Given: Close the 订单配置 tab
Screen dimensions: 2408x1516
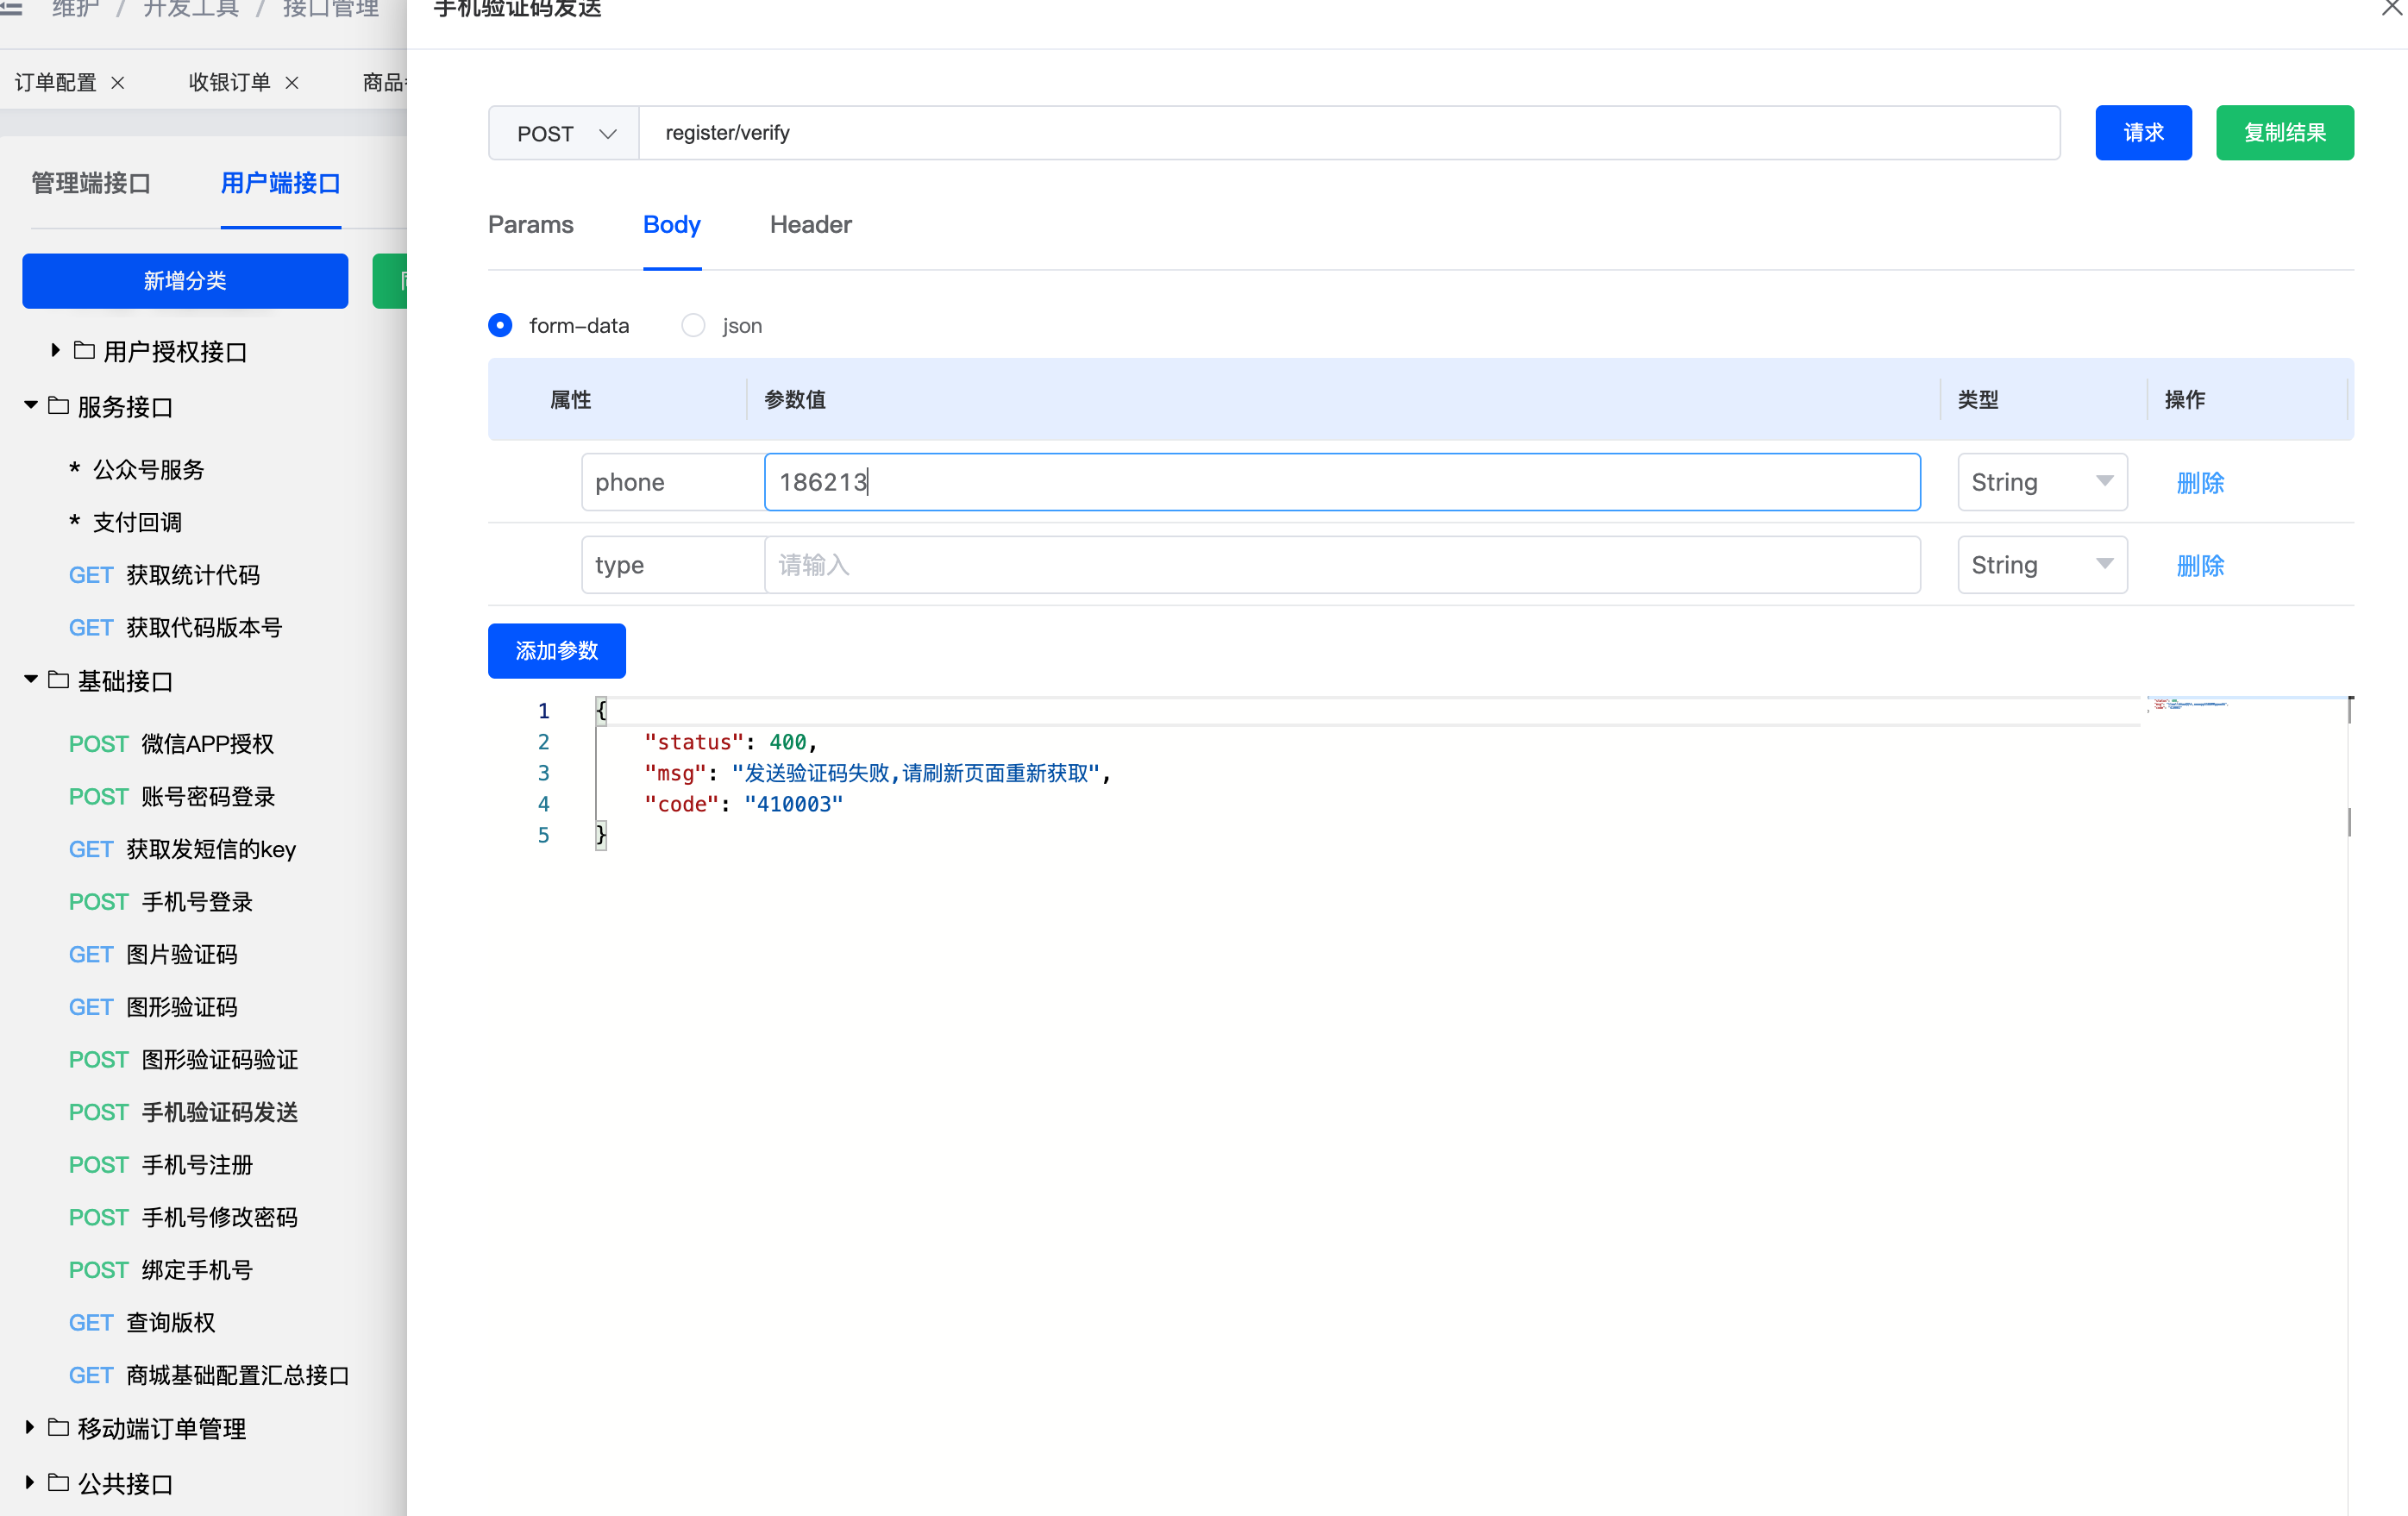Looking at the screenshot, I should point(118,83).
